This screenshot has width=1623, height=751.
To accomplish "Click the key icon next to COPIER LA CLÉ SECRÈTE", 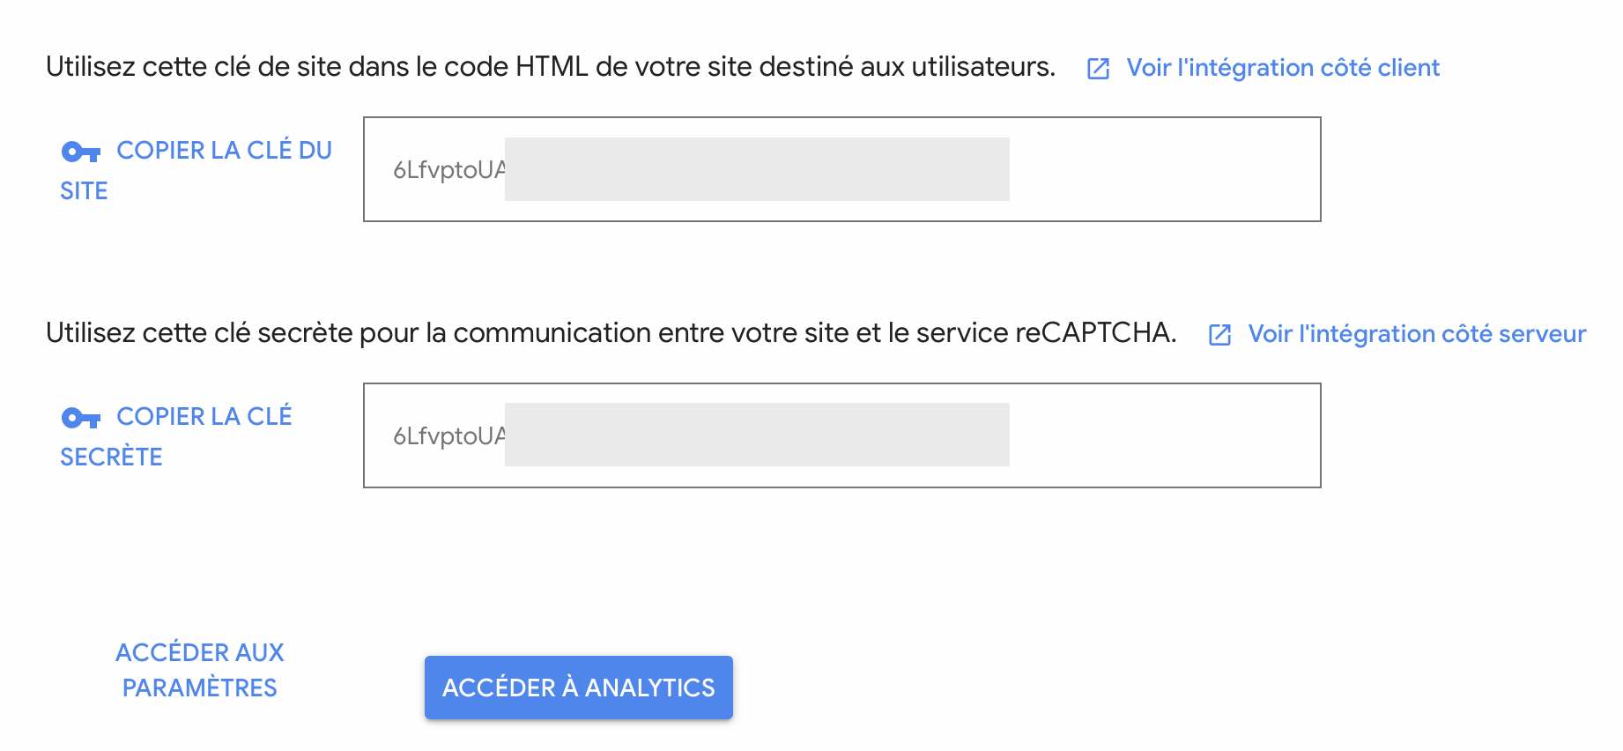I will (x=80, y=417).
